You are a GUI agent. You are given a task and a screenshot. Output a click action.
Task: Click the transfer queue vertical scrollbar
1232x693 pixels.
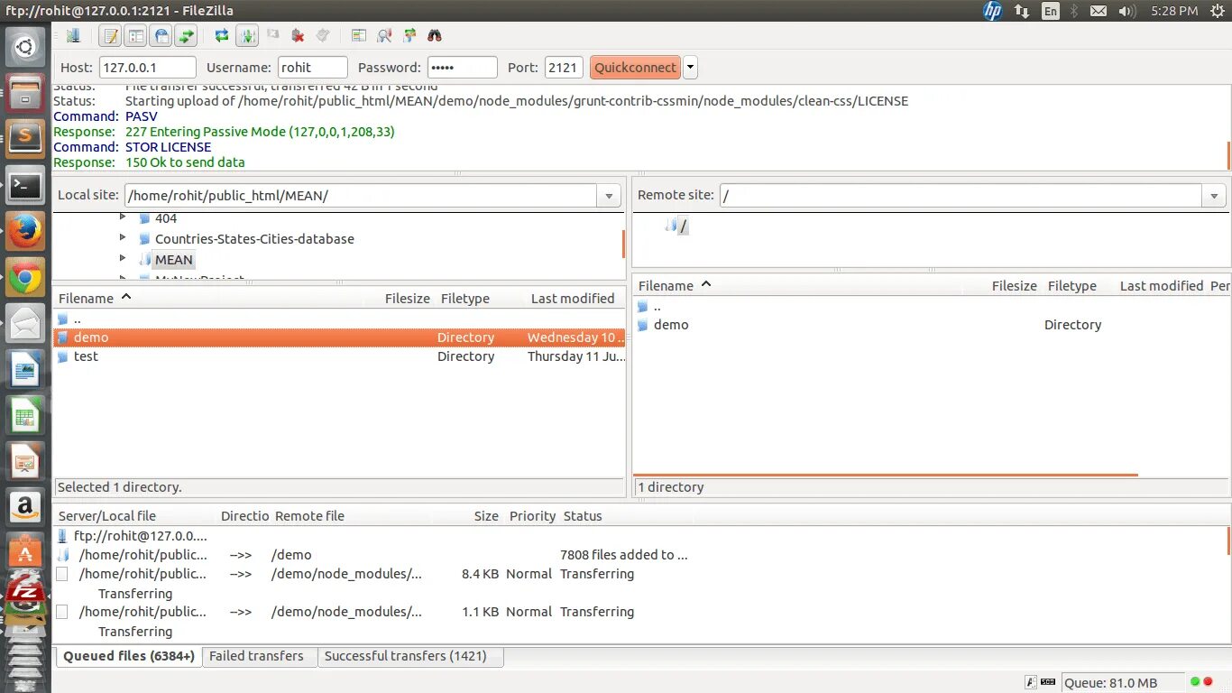click(1228, 541)
